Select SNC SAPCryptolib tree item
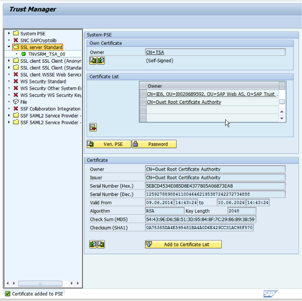The height and width of the screenshot is (301, 302). (x=38, y=40)
